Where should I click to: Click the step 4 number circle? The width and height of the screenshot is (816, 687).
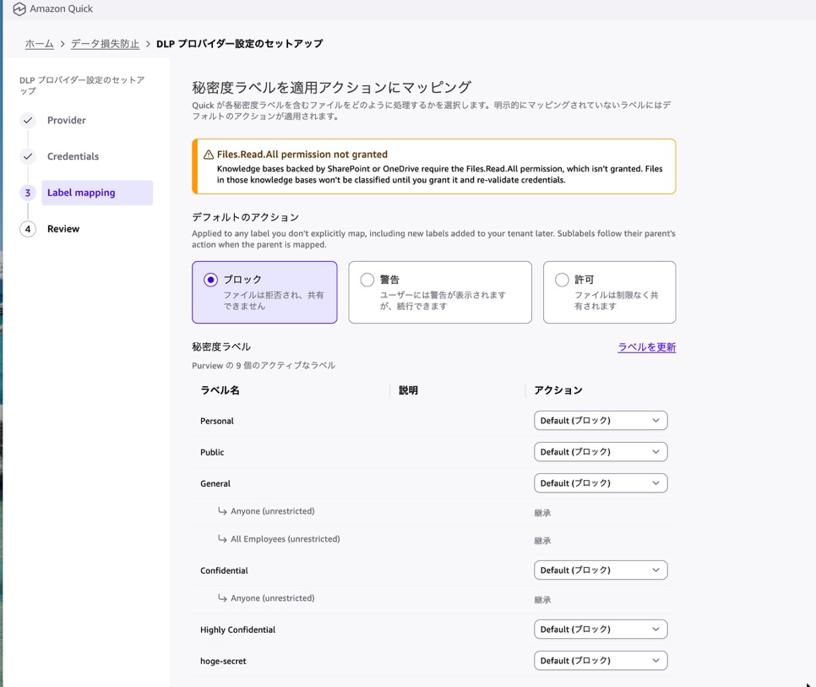pyautogui.click(x=28, y=229)
